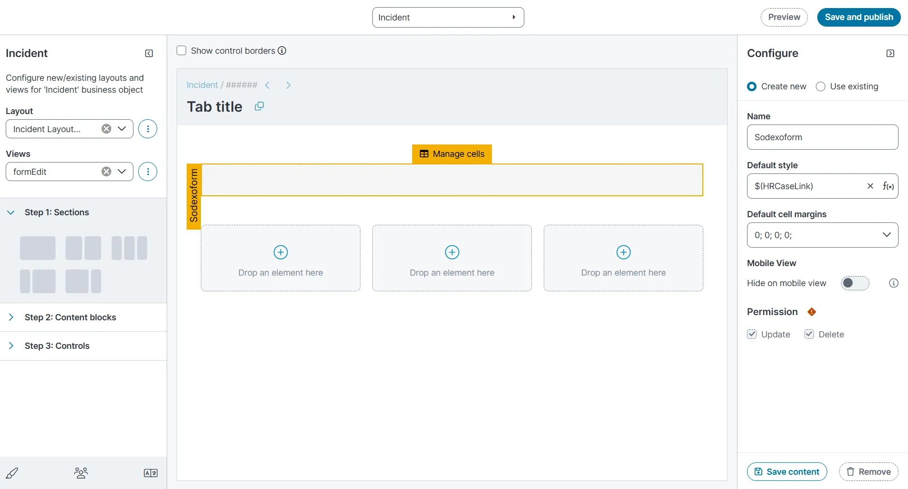Select the highlighted Sodexoform section row
Screen dimensions: 908x489
452,180
